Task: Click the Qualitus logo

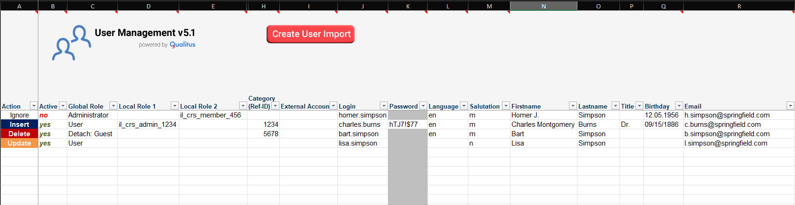Action: pyautogui.click(x=182, y=44)
